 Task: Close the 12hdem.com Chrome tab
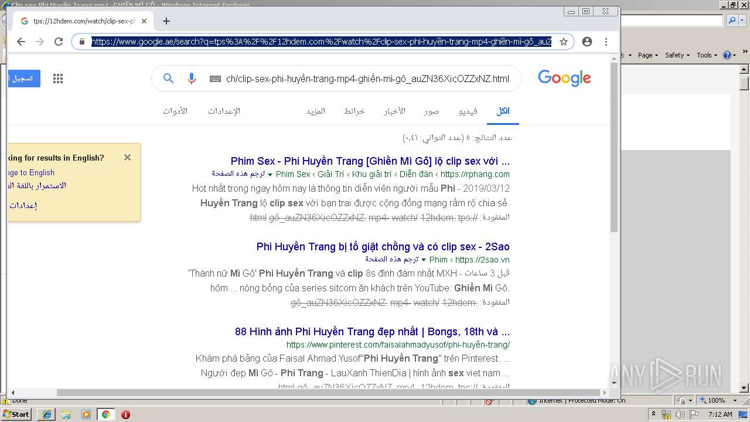tap(144, 21)
